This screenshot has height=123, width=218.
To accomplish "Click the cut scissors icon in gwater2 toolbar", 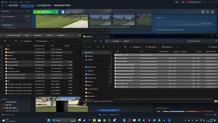I will [x=98, y=47].
